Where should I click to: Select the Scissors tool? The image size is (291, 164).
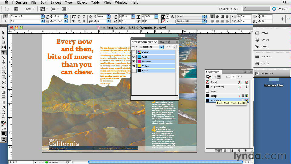[4, 82]
